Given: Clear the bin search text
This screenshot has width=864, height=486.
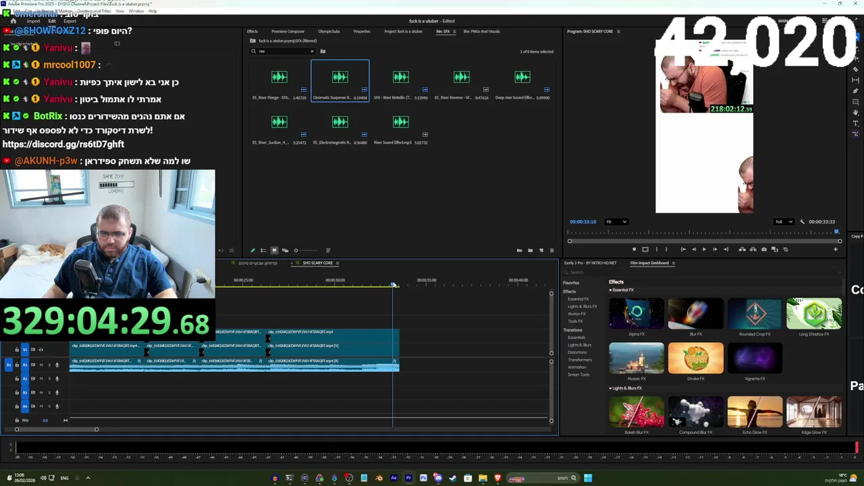Looking at the screenshot, I should pos(312,51).
